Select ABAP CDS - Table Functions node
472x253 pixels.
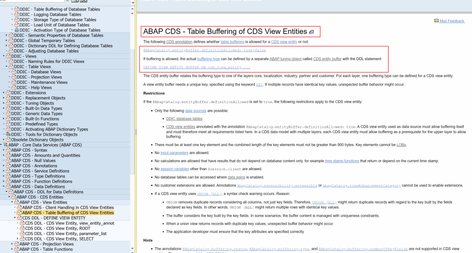tap(46, 250)
